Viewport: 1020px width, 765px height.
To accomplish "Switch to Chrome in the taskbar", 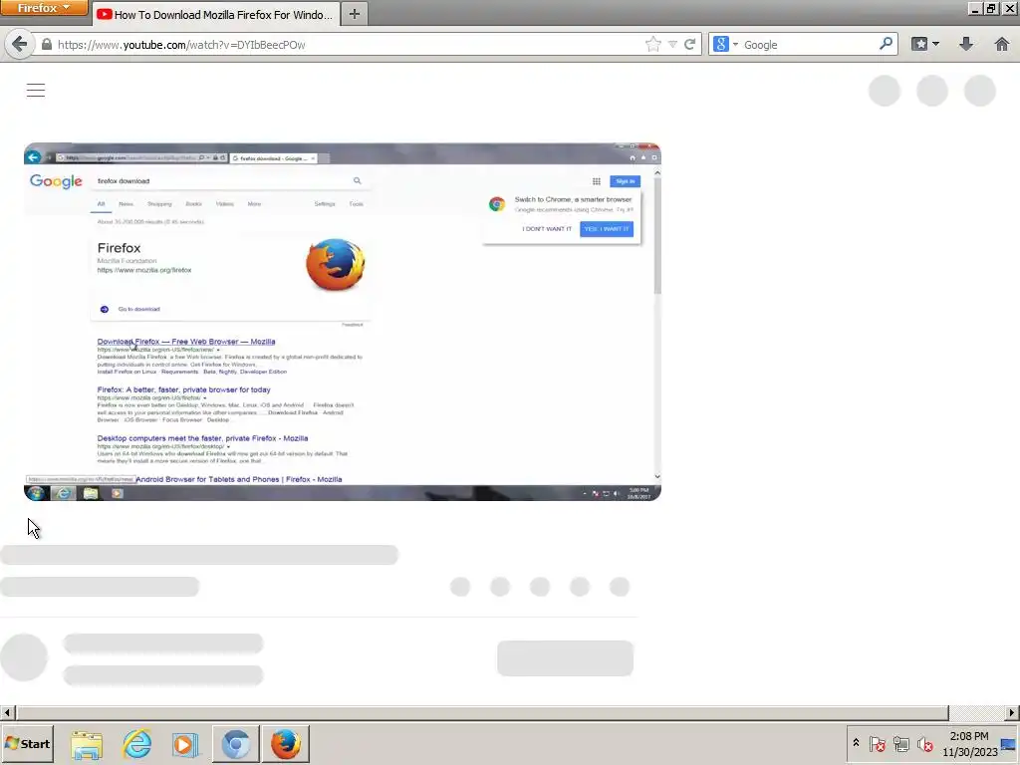I will tap(235, 744).
